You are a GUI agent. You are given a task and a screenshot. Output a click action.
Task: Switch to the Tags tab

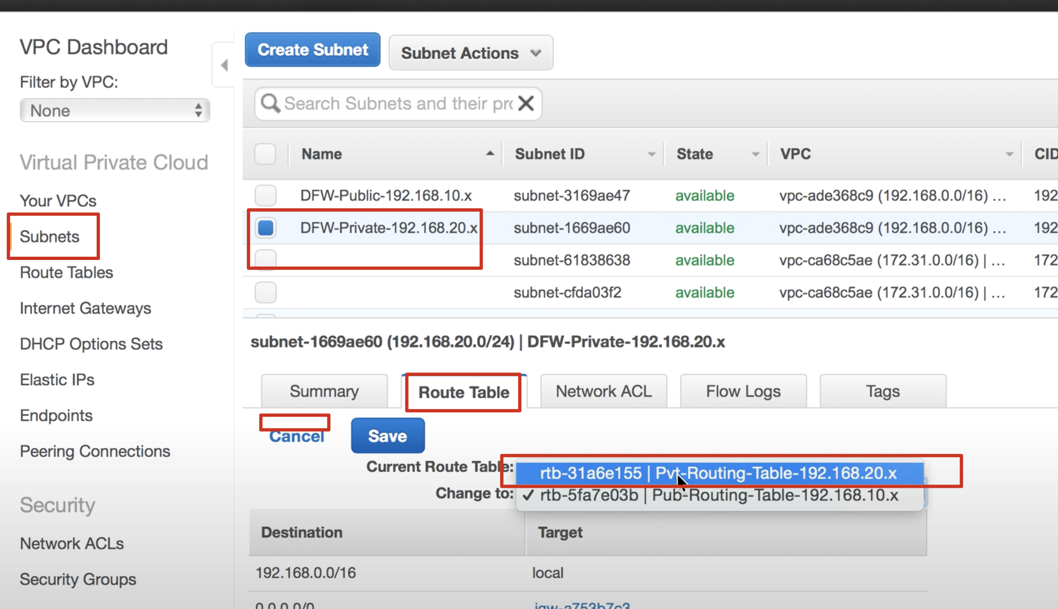pyautogui.click(x=883, y=391)
